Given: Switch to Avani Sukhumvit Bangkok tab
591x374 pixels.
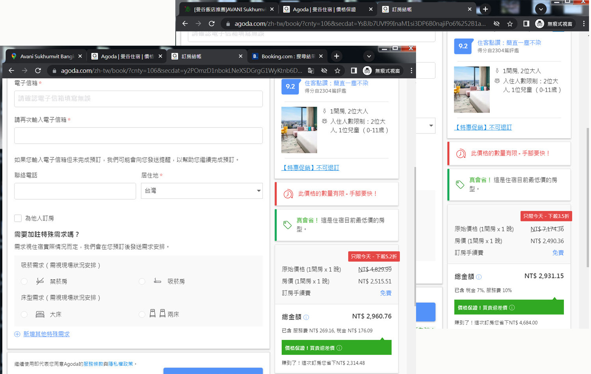Looking at the screenshot, I should point(46,56).
